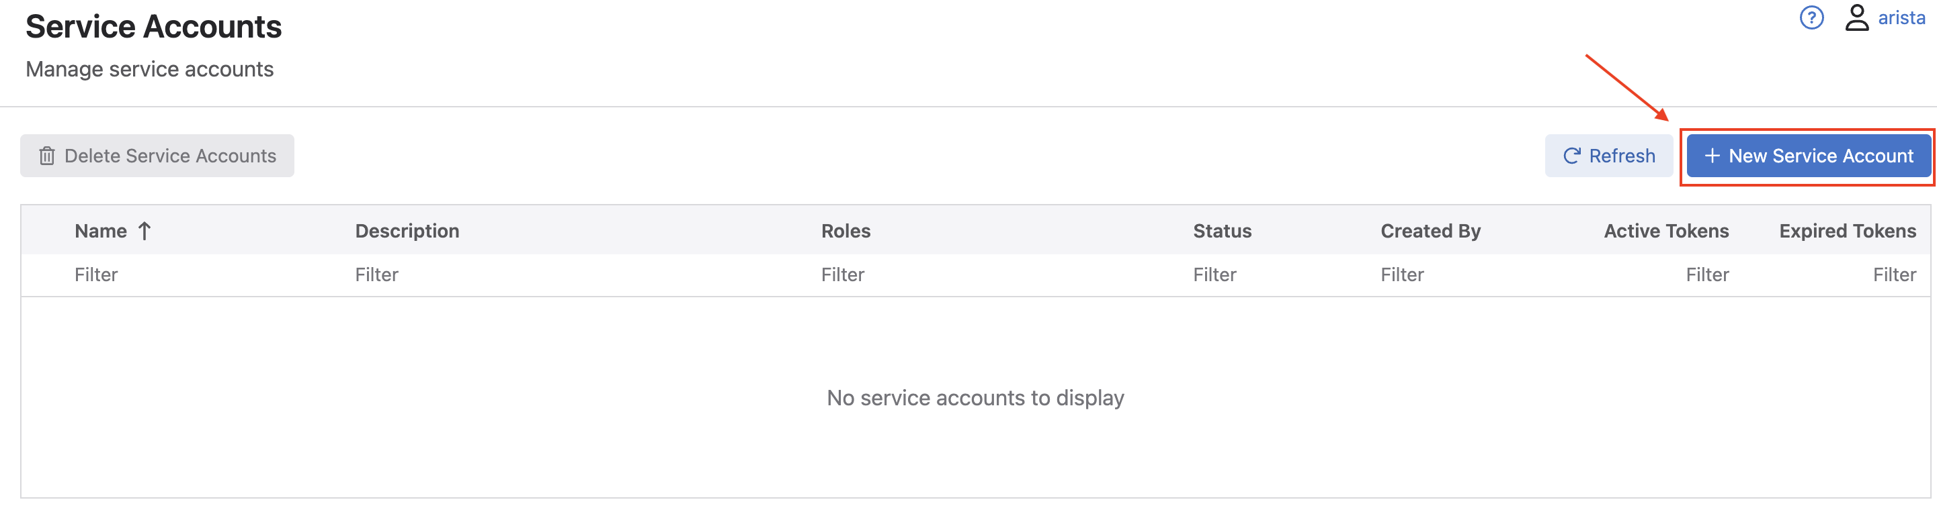Sort by the Created By column
Image resolution: width=1937 pixels, height=510 pixels.
(x=1430, y=231)
